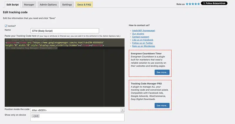235x124 pixels.
Task: Click the Show only on device field
Action: [x=77, y=117]
